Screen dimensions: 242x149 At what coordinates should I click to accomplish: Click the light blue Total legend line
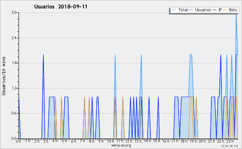point(174,10)
